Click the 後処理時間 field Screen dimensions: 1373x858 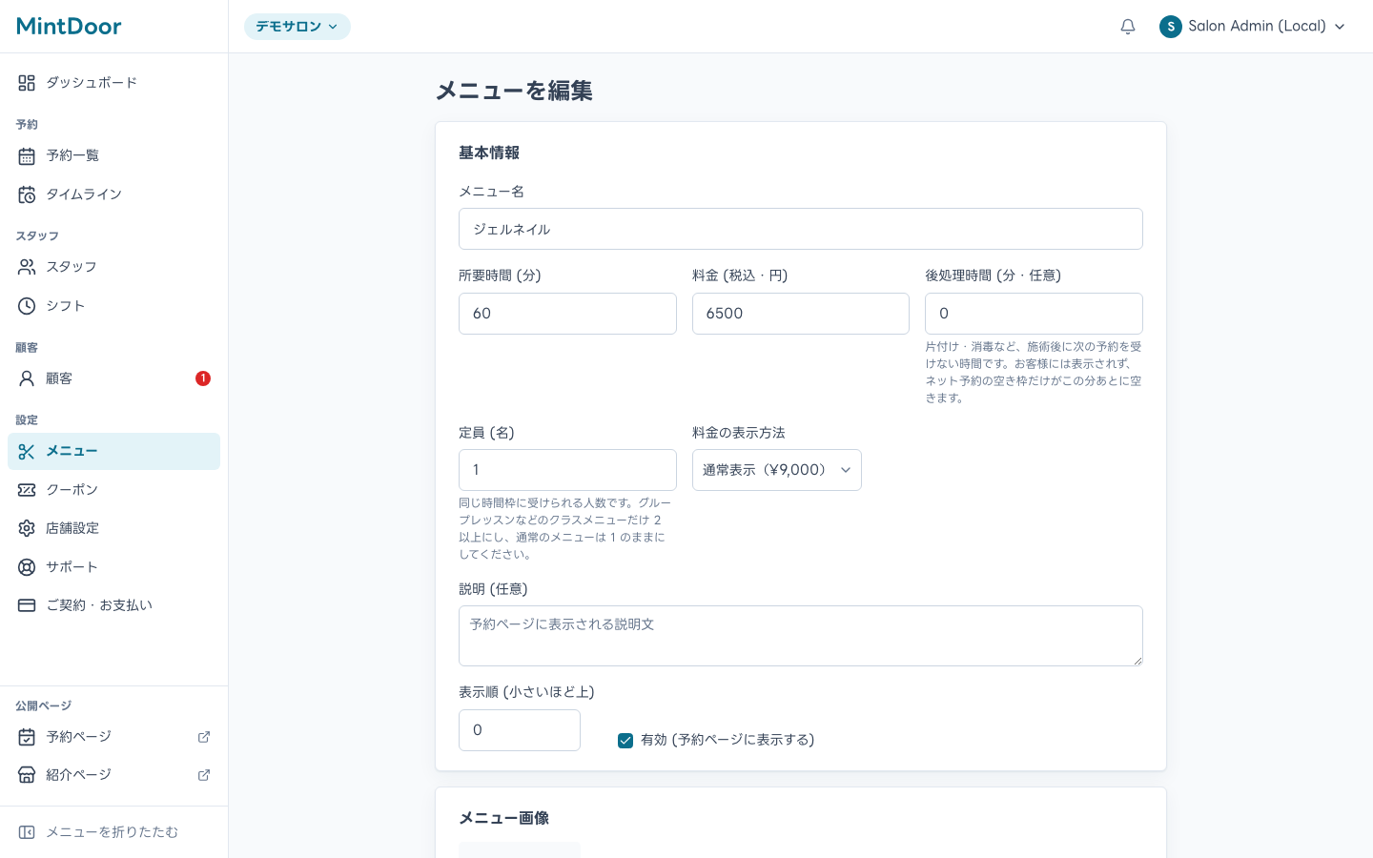pyautogui.click(x=1034, y=314)
